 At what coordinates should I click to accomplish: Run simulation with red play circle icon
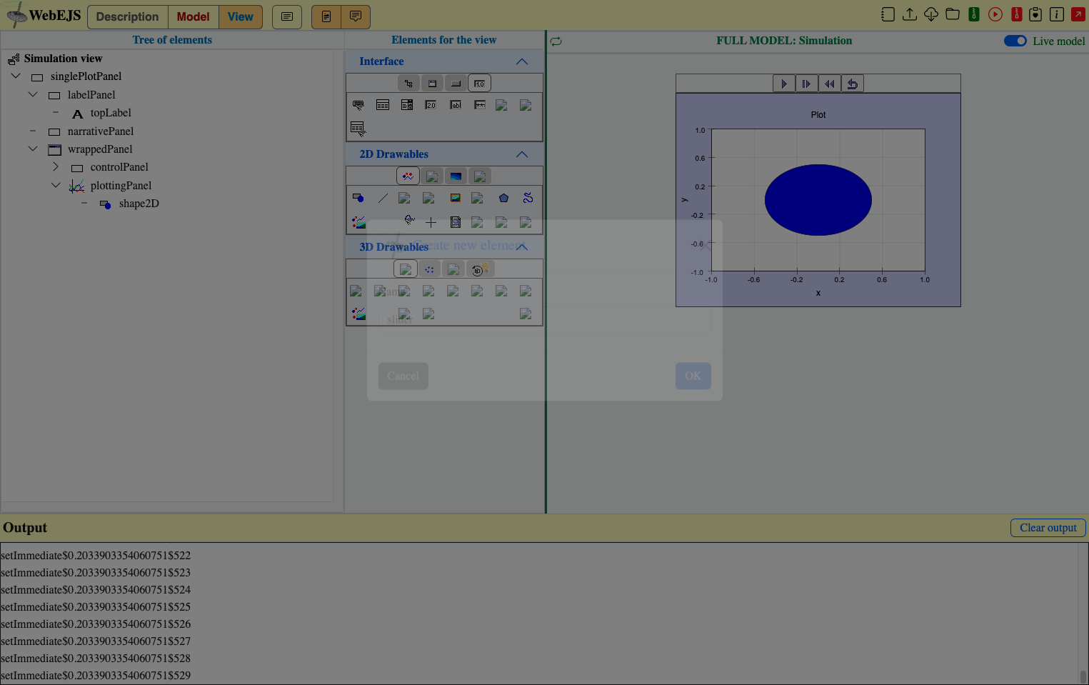pos(995,14)
